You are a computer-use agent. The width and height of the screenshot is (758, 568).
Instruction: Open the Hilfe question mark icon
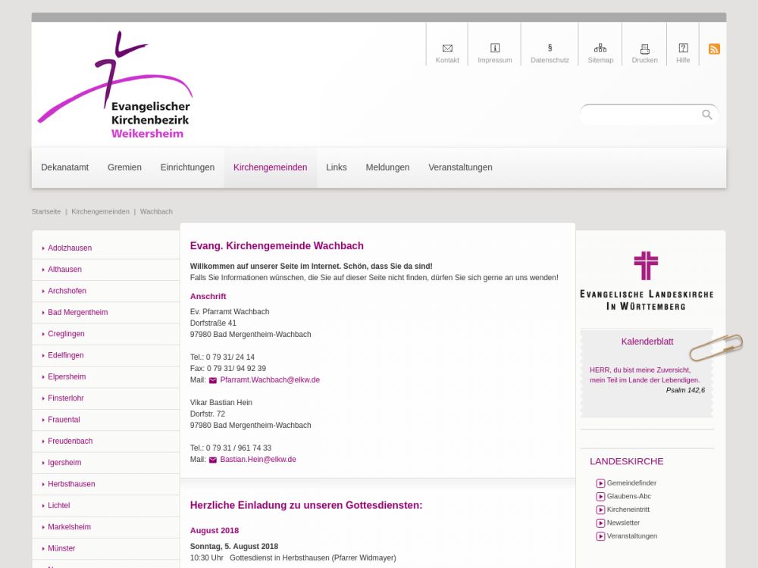[683, 48]
